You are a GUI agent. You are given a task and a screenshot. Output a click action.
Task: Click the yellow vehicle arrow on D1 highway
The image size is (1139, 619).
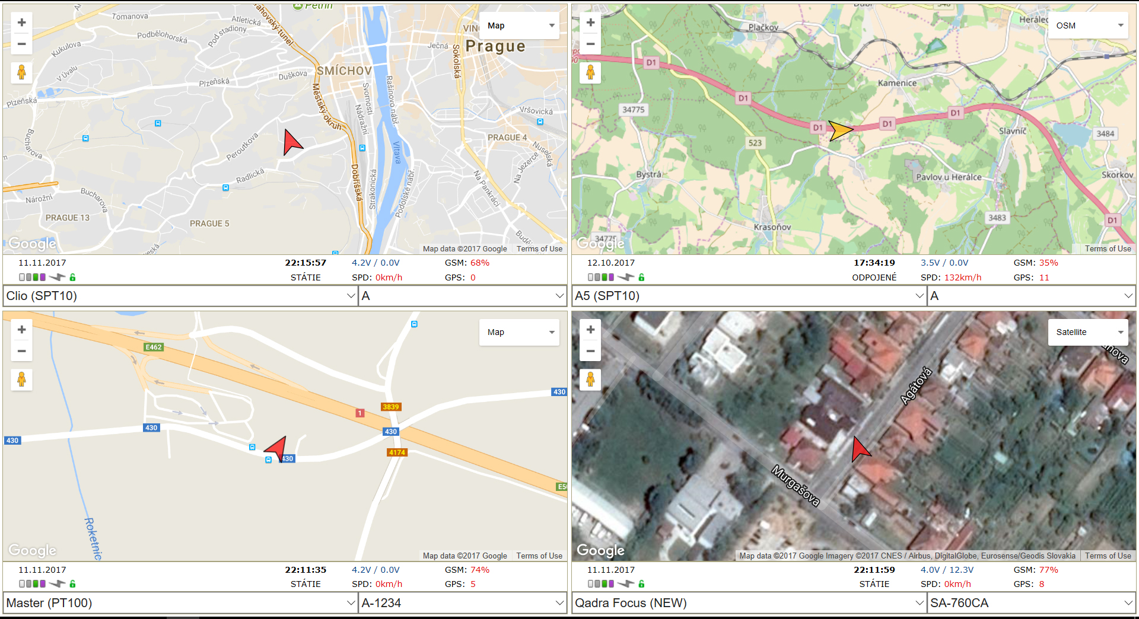840,130
